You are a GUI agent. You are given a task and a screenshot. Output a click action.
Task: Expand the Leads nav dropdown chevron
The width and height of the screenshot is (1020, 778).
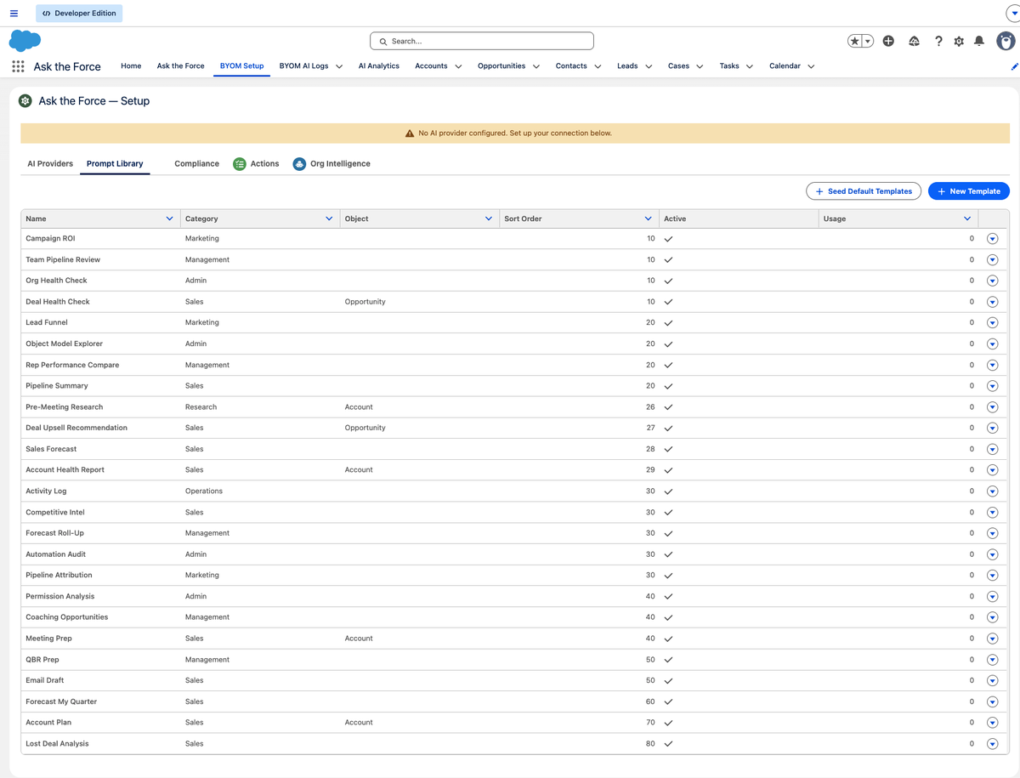coord(649,66)
